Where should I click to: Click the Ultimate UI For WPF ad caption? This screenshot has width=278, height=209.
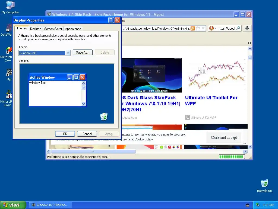(x=203, y=118)
